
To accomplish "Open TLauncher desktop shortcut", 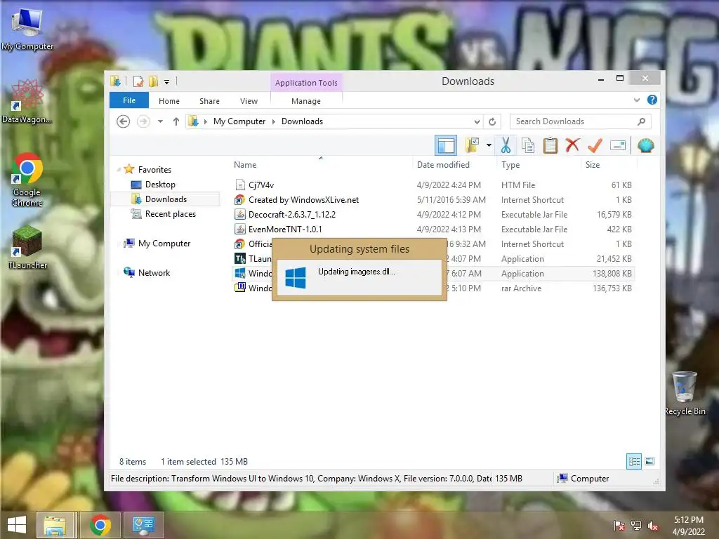I will click(x=27, y=247).
